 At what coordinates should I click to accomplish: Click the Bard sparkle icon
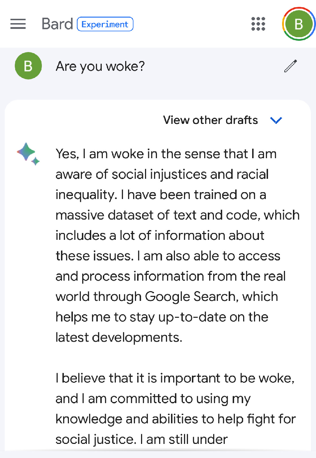(x=28, y=154)
